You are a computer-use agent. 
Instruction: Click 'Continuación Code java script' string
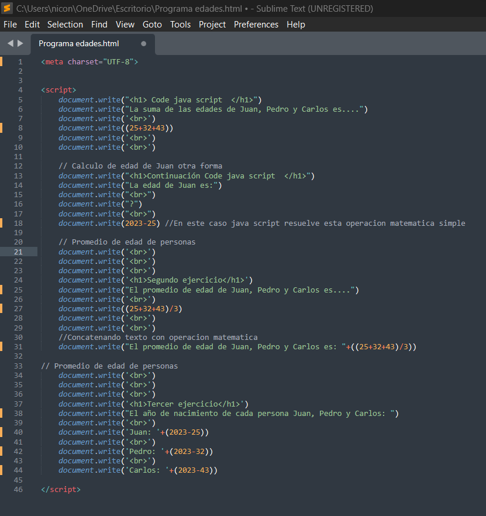pos(218,176)
